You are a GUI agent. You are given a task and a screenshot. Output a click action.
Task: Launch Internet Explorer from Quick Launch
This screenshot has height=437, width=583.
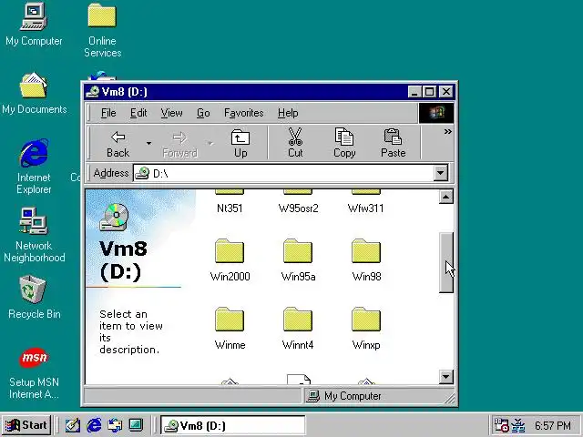(94, 425)
